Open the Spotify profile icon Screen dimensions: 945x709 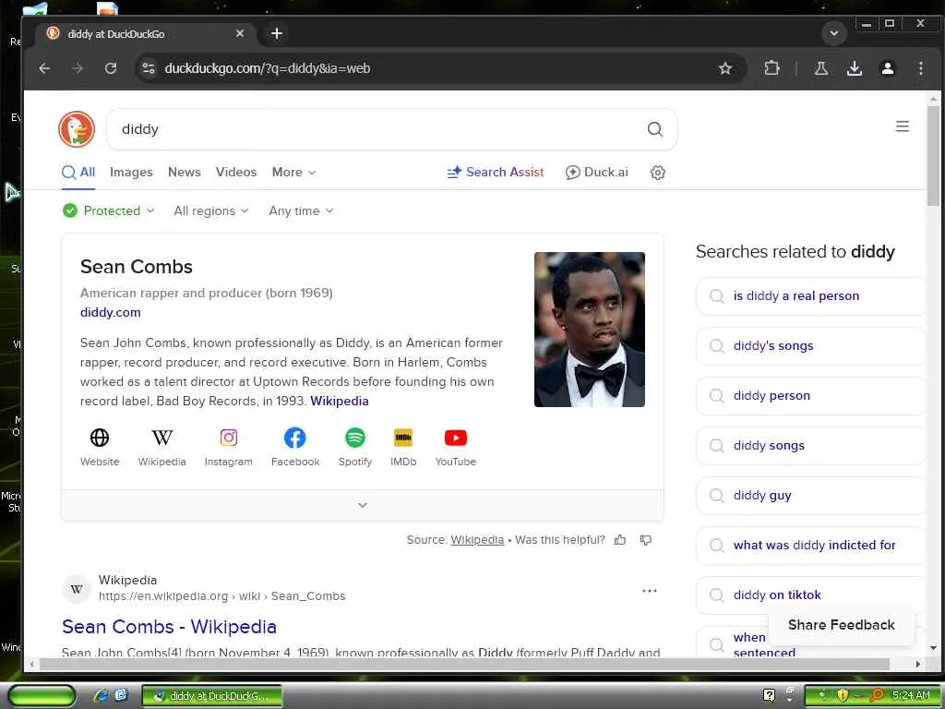tap(355, 438)
